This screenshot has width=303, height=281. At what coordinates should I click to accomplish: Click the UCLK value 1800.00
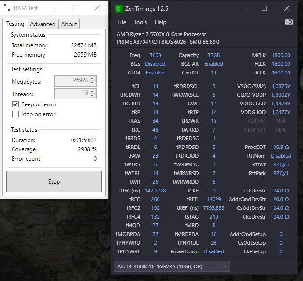click(281, 73)
